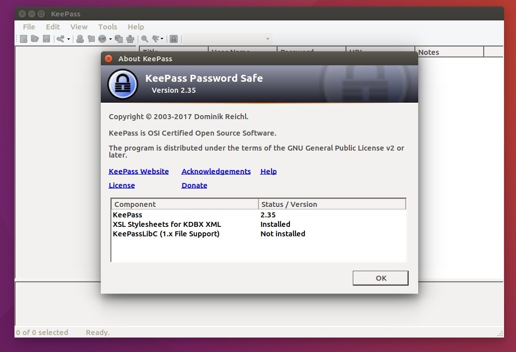
Task: Expand the Open URL dropdown arrow
Action: point(111,39)
